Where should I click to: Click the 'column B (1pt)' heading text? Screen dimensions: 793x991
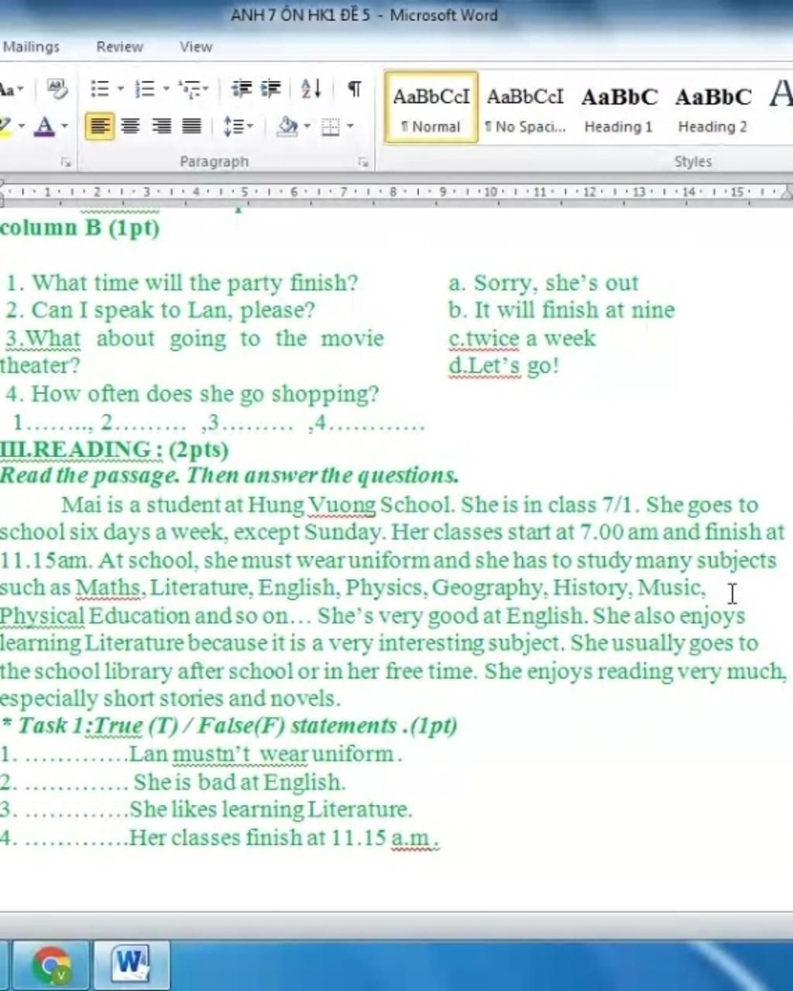pyautogui.click(x=80, y=228)
